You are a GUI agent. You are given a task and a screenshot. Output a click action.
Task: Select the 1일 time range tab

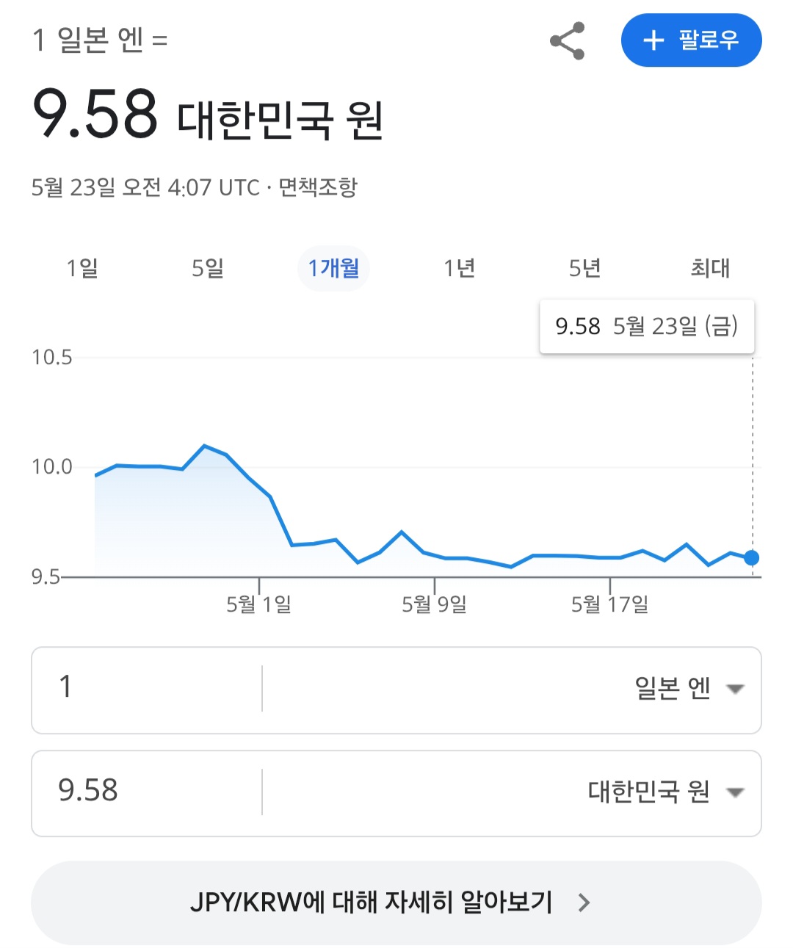point(82,268)
